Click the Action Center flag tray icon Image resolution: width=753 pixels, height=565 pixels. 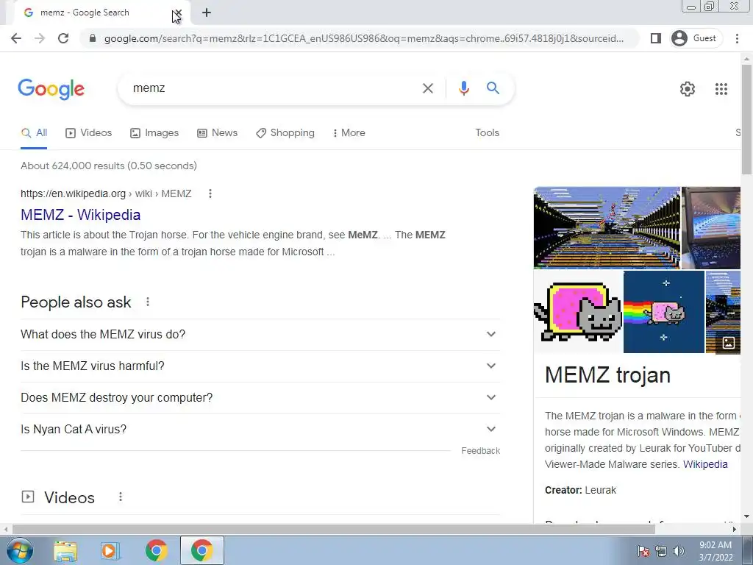[643, 551]
